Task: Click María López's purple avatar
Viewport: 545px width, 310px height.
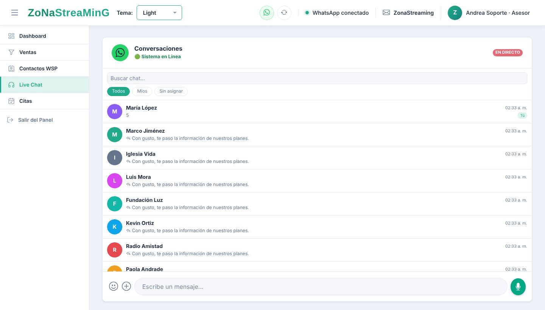Action: coord(115,112)
